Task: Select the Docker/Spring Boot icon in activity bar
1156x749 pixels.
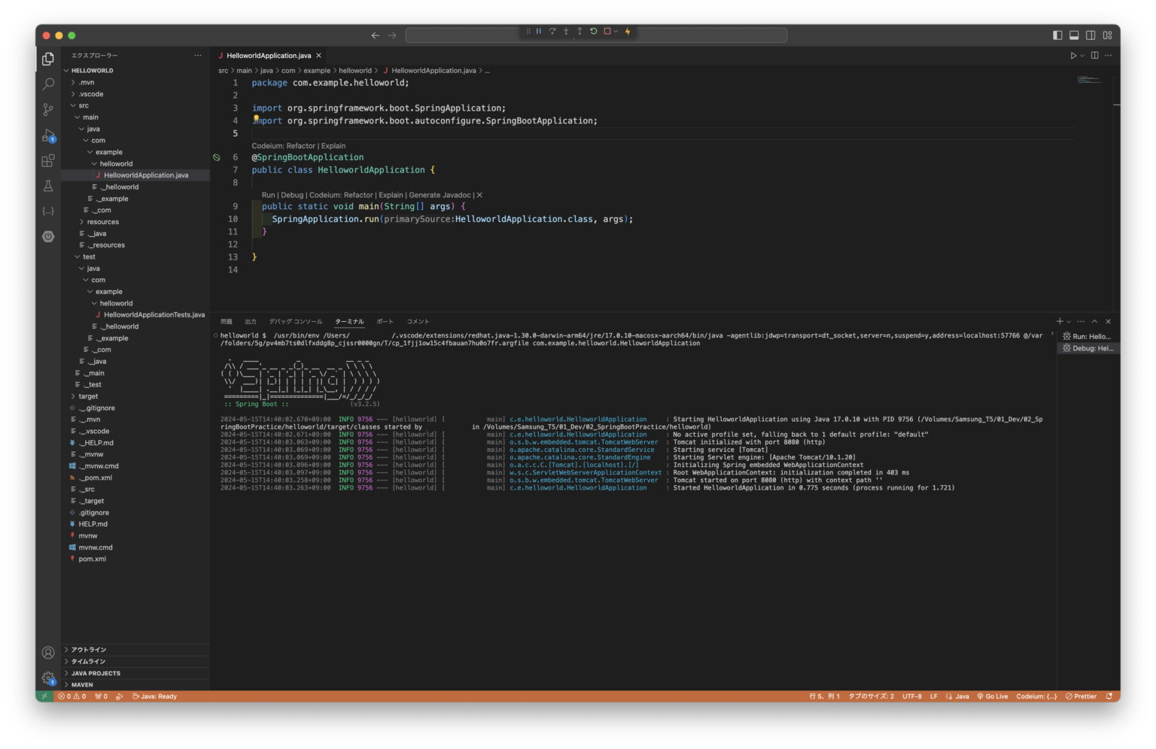Action: (x=47, y=236)
